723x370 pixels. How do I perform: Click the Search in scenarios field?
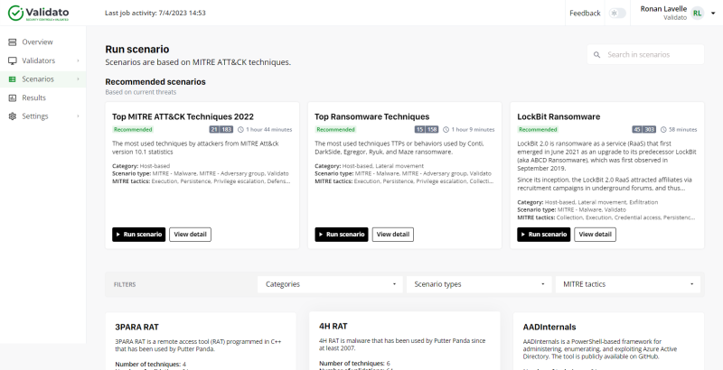[651, 55]
